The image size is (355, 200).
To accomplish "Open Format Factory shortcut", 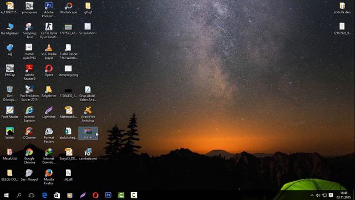I will coord(49,135).
